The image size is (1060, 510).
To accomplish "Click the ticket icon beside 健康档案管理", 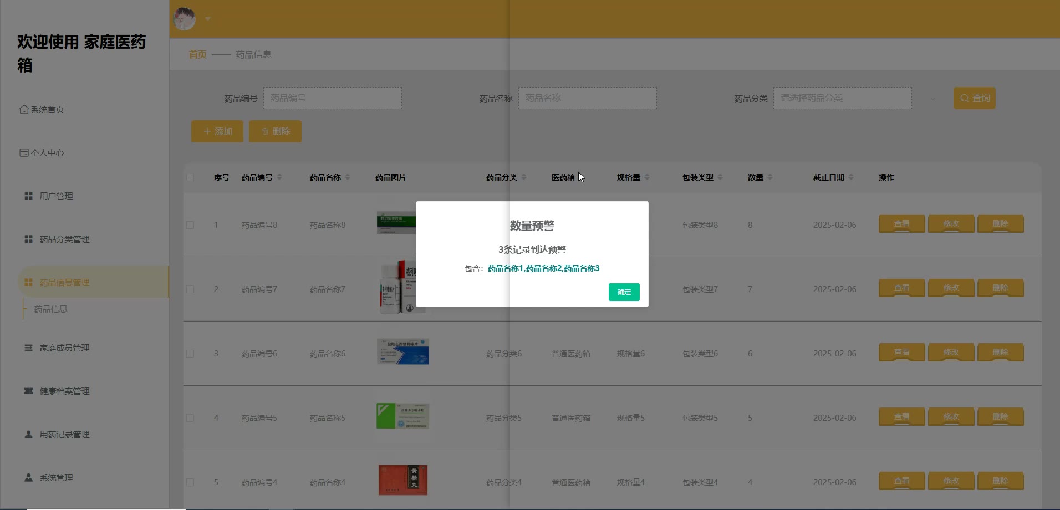I will pyautogui.click(x=28, y=391).
